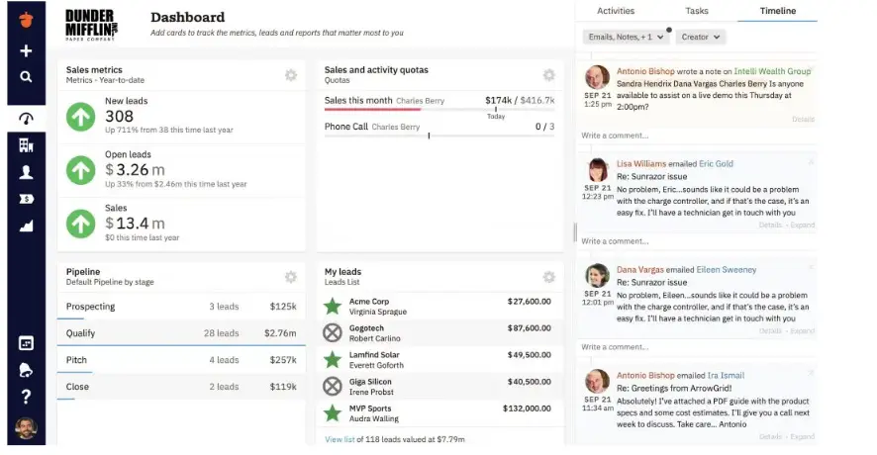Click New leads value 308
Screen dimensions: 877x455
(119, 117)
